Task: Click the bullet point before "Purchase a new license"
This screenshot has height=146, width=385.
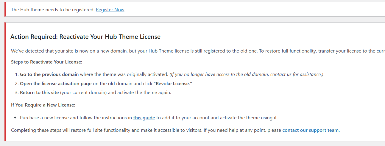Action: coord(15,118)
